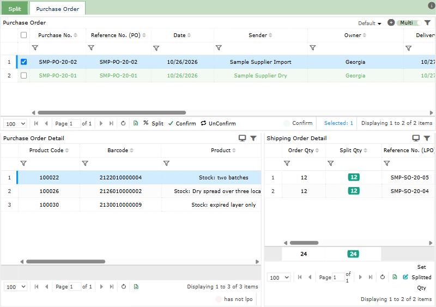
Task: Open Purchase Order grid filter funnel icon
Action: coord(427,22)
